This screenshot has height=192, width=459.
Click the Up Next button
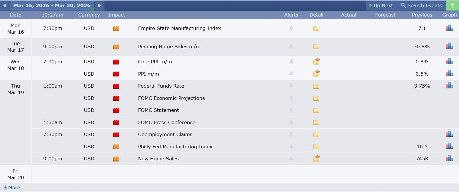click(381, 5)
